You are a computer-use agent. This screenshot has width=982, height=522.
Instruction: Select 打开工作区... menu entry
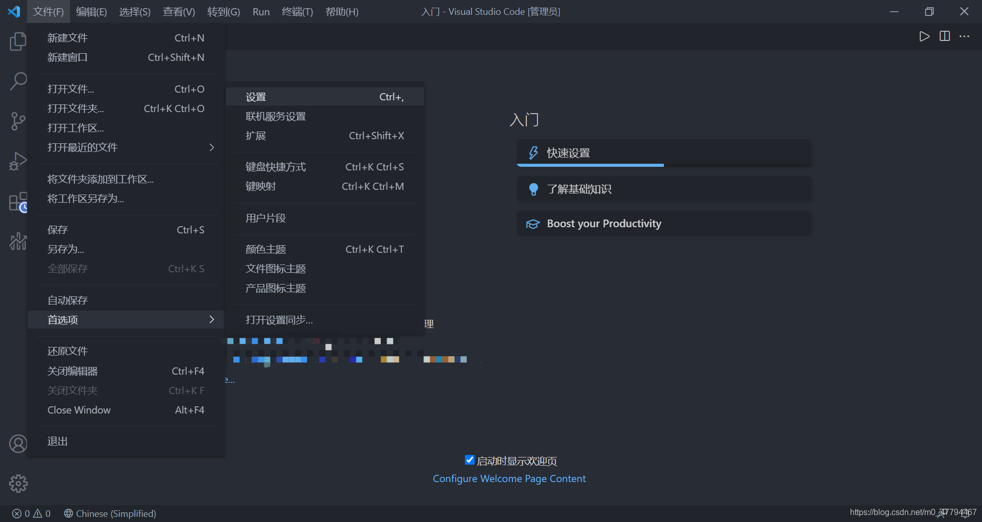pyautogui.click(x=126, y=128)
